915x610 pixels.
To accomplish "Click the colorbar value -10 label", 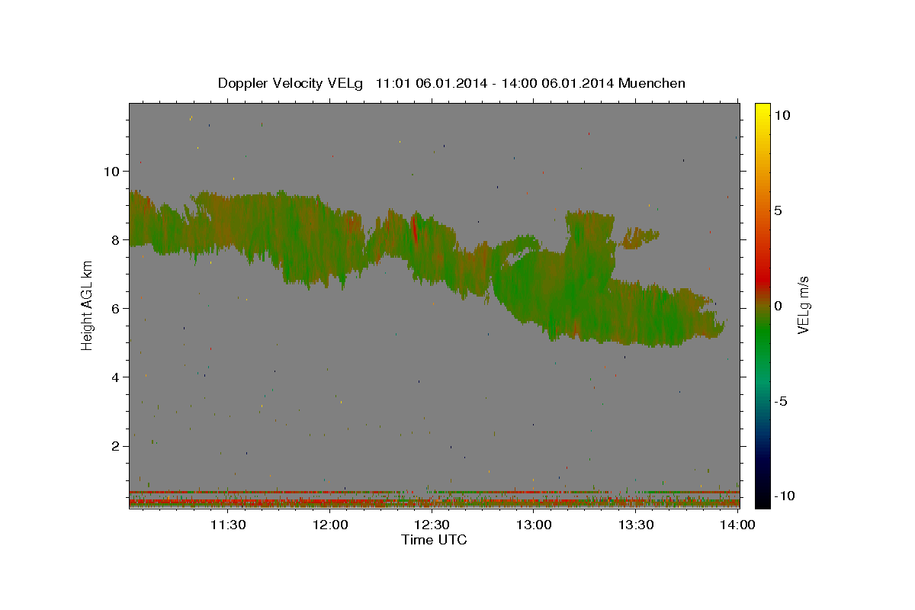I will (785, 496).
